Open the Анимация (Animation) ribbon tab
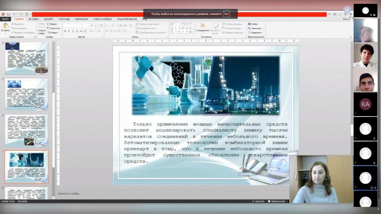The height and width of the screenshot is (214, 381). (81, 19)
